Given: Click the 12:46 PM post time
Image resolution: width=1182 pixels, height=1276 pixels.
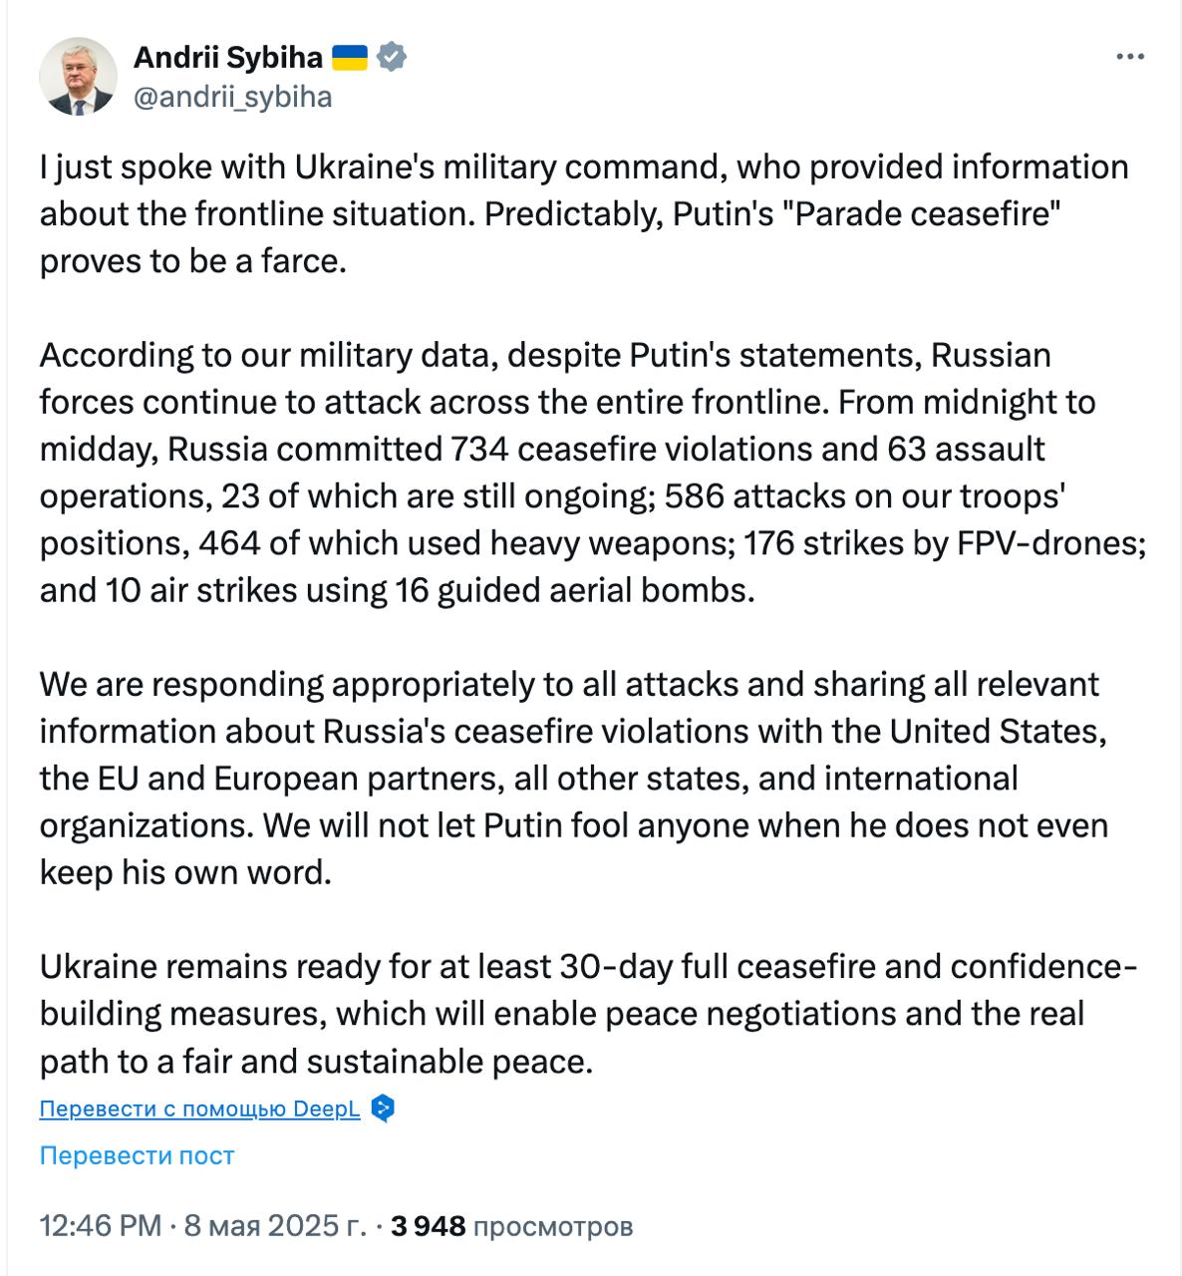Looking at the screenshot, I should [x=100, y=1225].
